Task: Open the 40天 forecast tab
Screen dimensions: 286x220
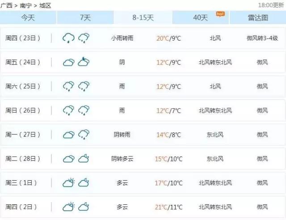Action: (x=200, y=18)
